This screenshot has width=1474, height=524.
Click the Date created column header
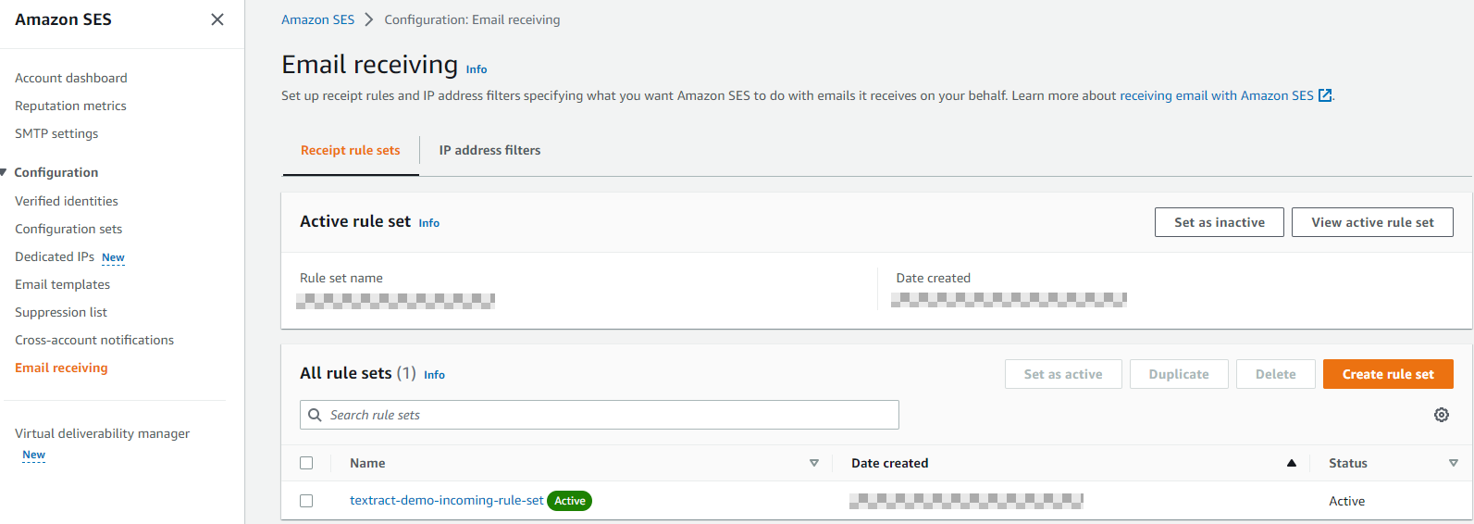(889, 463)
